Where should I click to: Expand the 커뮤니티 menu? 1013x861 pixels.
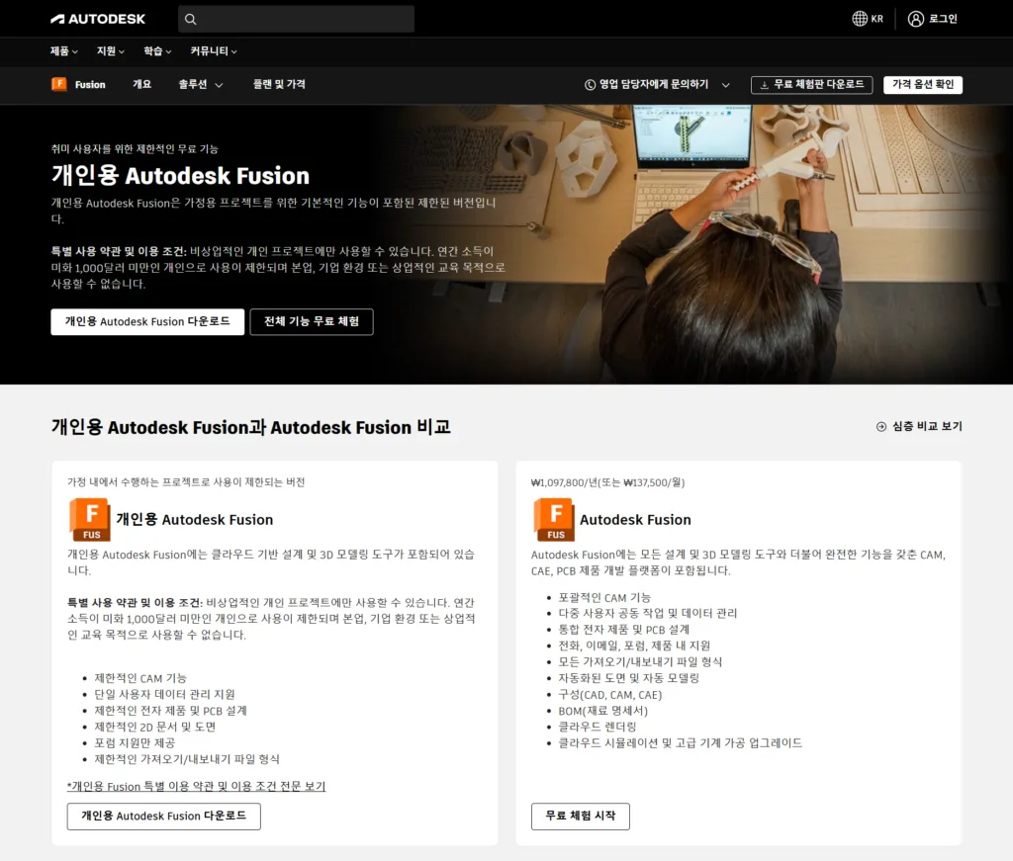(214, 51)
